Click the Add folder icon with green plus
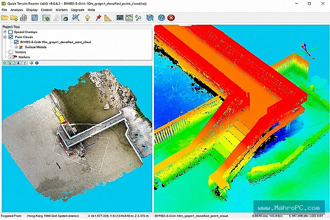The image size is (330, 220). pos(14,18)
